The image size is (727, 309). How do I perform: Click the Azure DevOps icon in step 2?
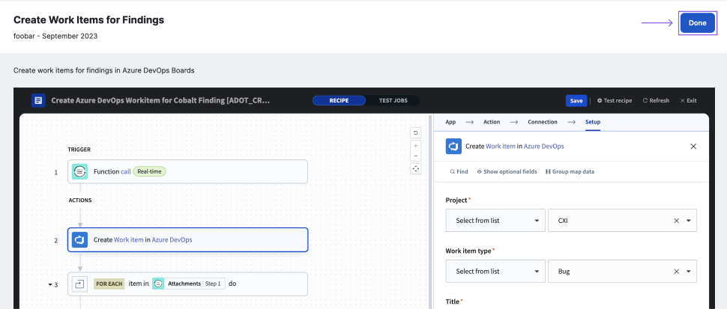79,239
